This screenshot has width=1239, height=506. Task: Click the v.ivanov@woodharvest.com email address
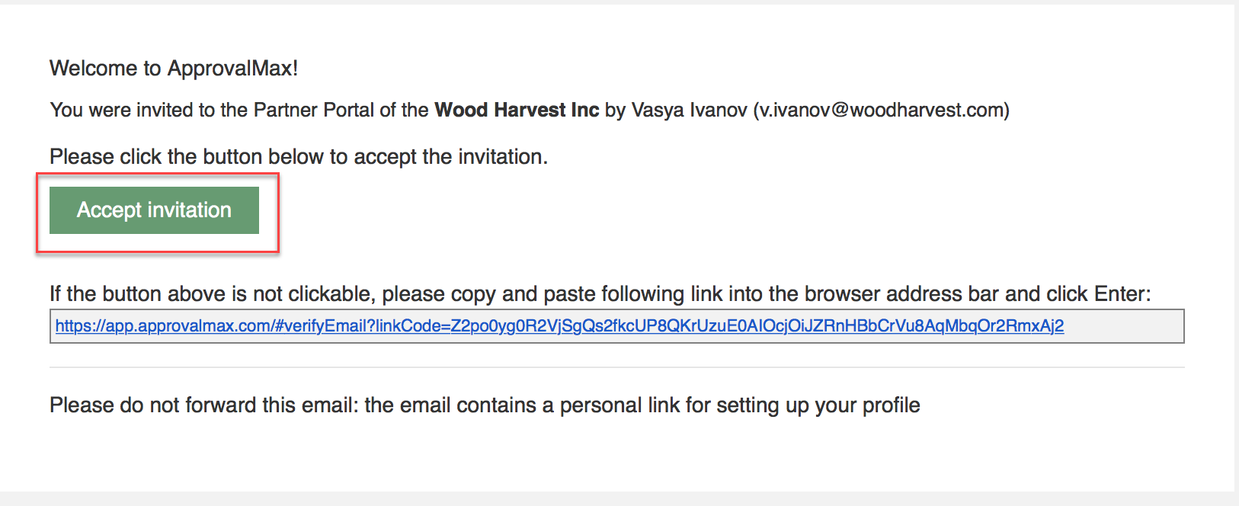881,110
